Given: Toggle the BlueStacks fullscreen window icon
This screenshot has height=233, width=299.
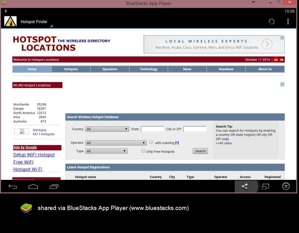Looking at the screenshot, I should [265, 186].
